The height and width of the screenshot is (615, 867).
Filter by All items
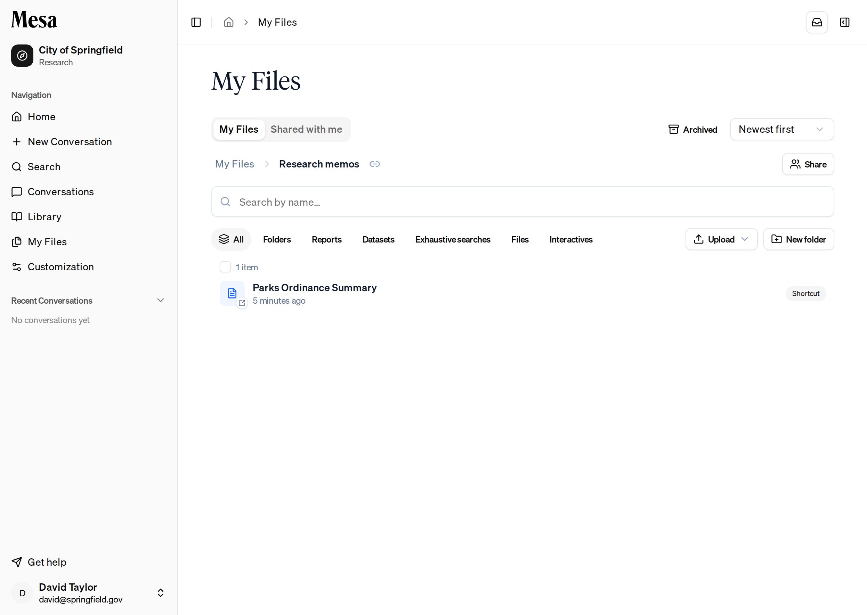[231, 239]
